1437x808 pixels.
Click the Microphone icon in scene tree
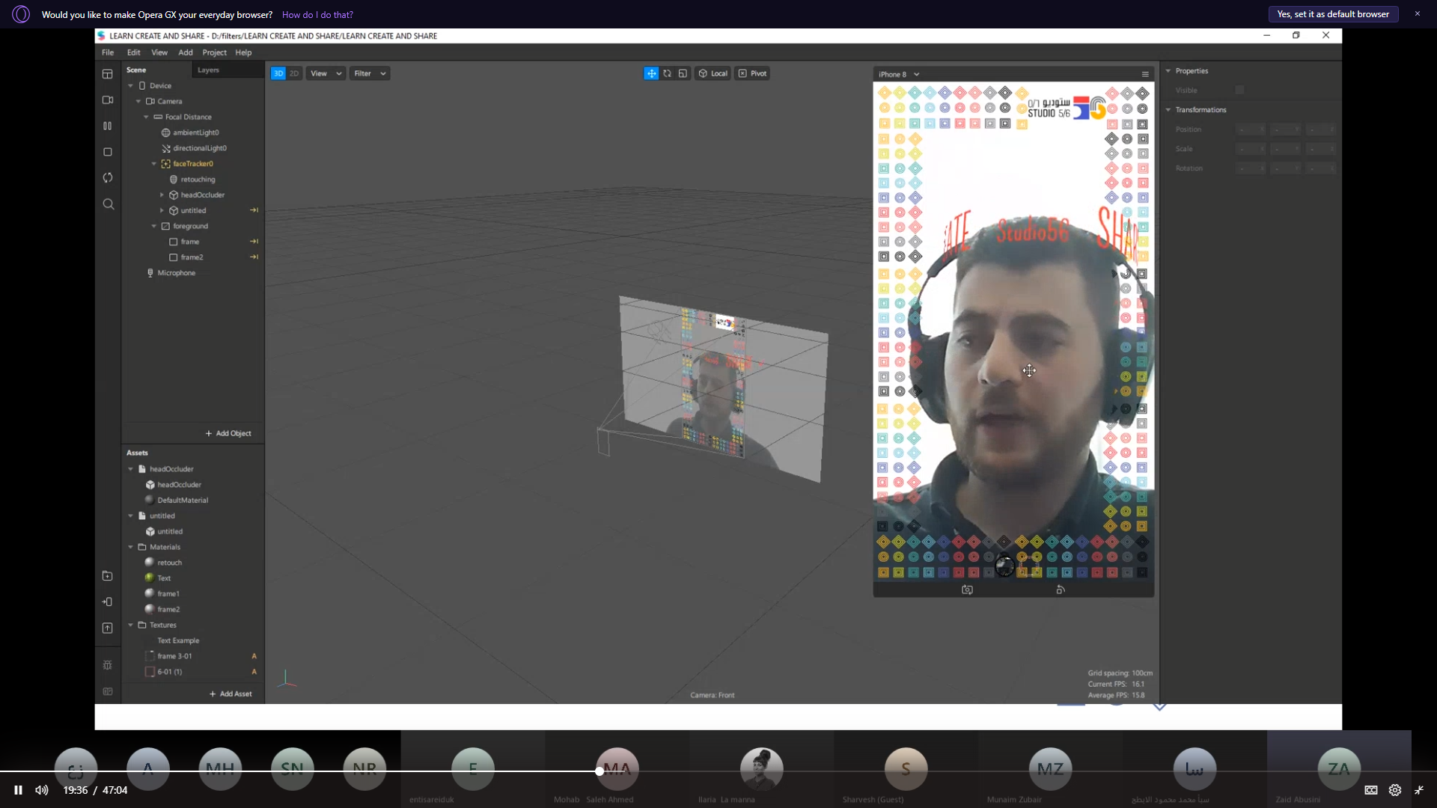tap(150, 273)
